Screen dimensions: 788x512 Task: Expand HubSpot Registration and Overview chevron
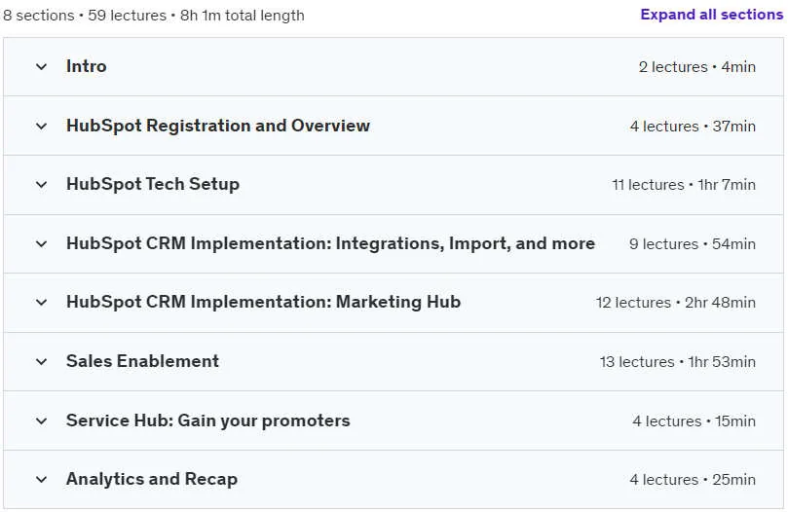click(x=42, y=127)
